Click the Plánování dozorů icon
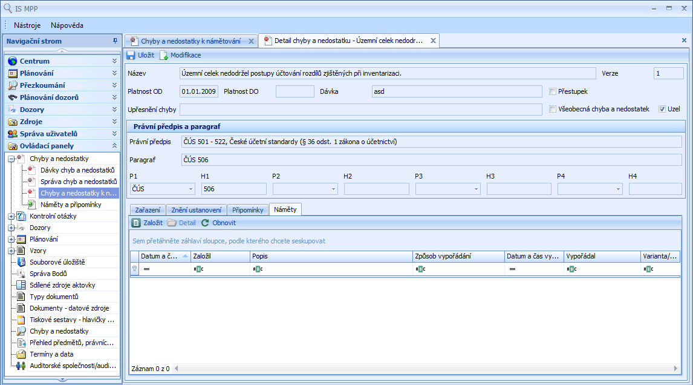The width and height of the screenshot is (693, 385). (x=12, y=97)
